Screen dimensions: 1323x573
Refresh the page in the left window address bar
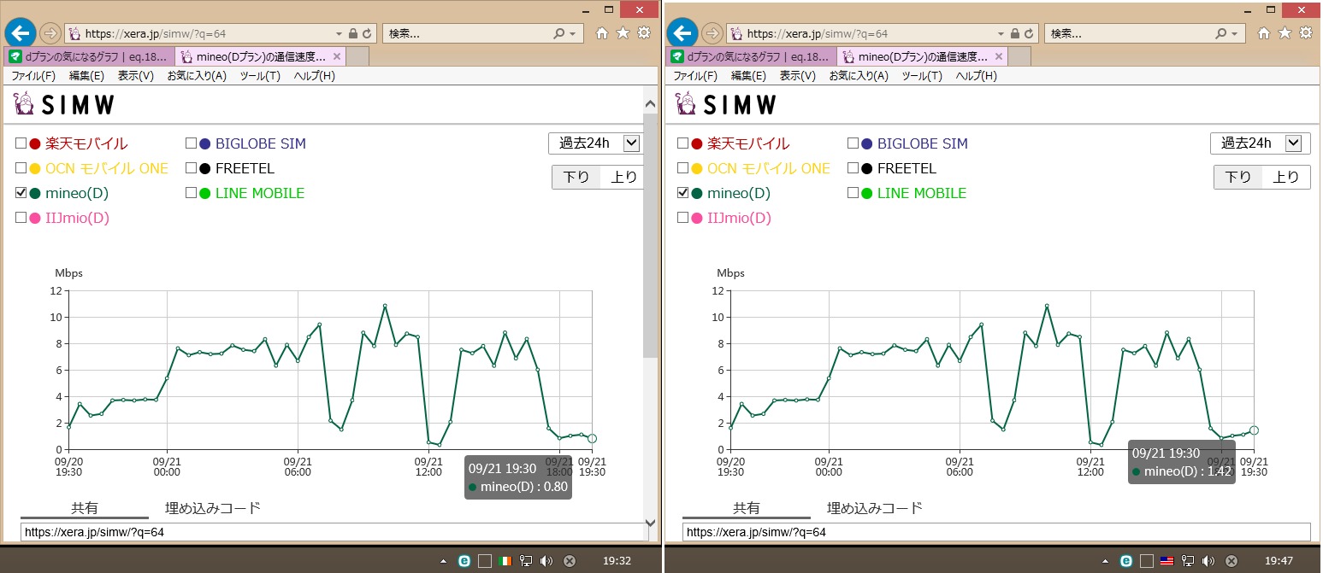[367, 33]
